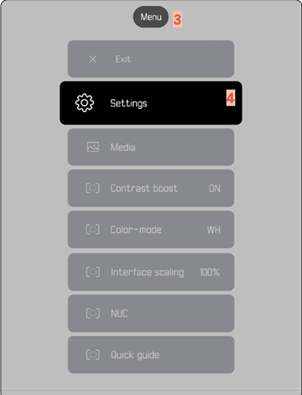Viewport: 302px width, 395px height.
Task: Click the bracket icon beside Color-mode
Action: point(92,229)
